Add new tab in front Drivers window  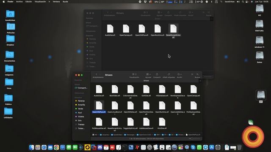(200, 81)
